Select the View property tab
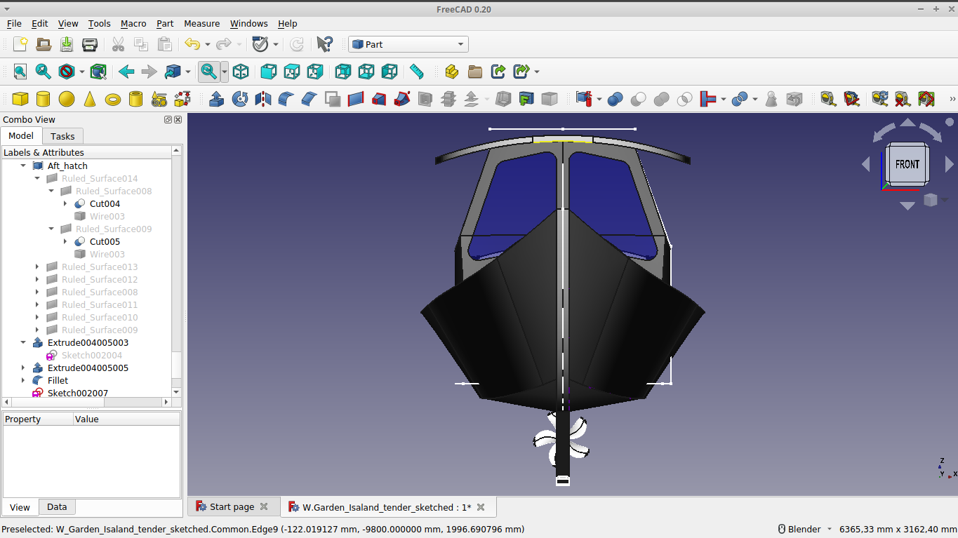This screenshot has width=958, height=538. (20, 507)
